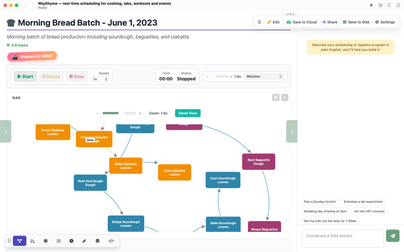
Task: Expand the DAG panel to fullscreen
Action: click(x=276, y=98)
